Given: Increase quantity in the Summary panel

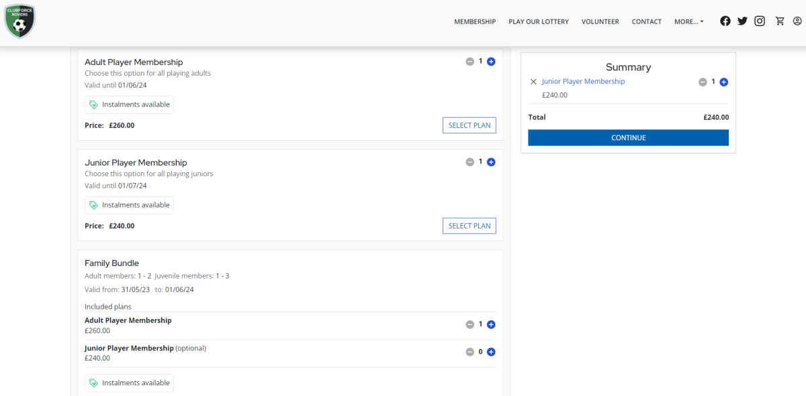Looking at the screenshot, I should (x=723, y=82).
